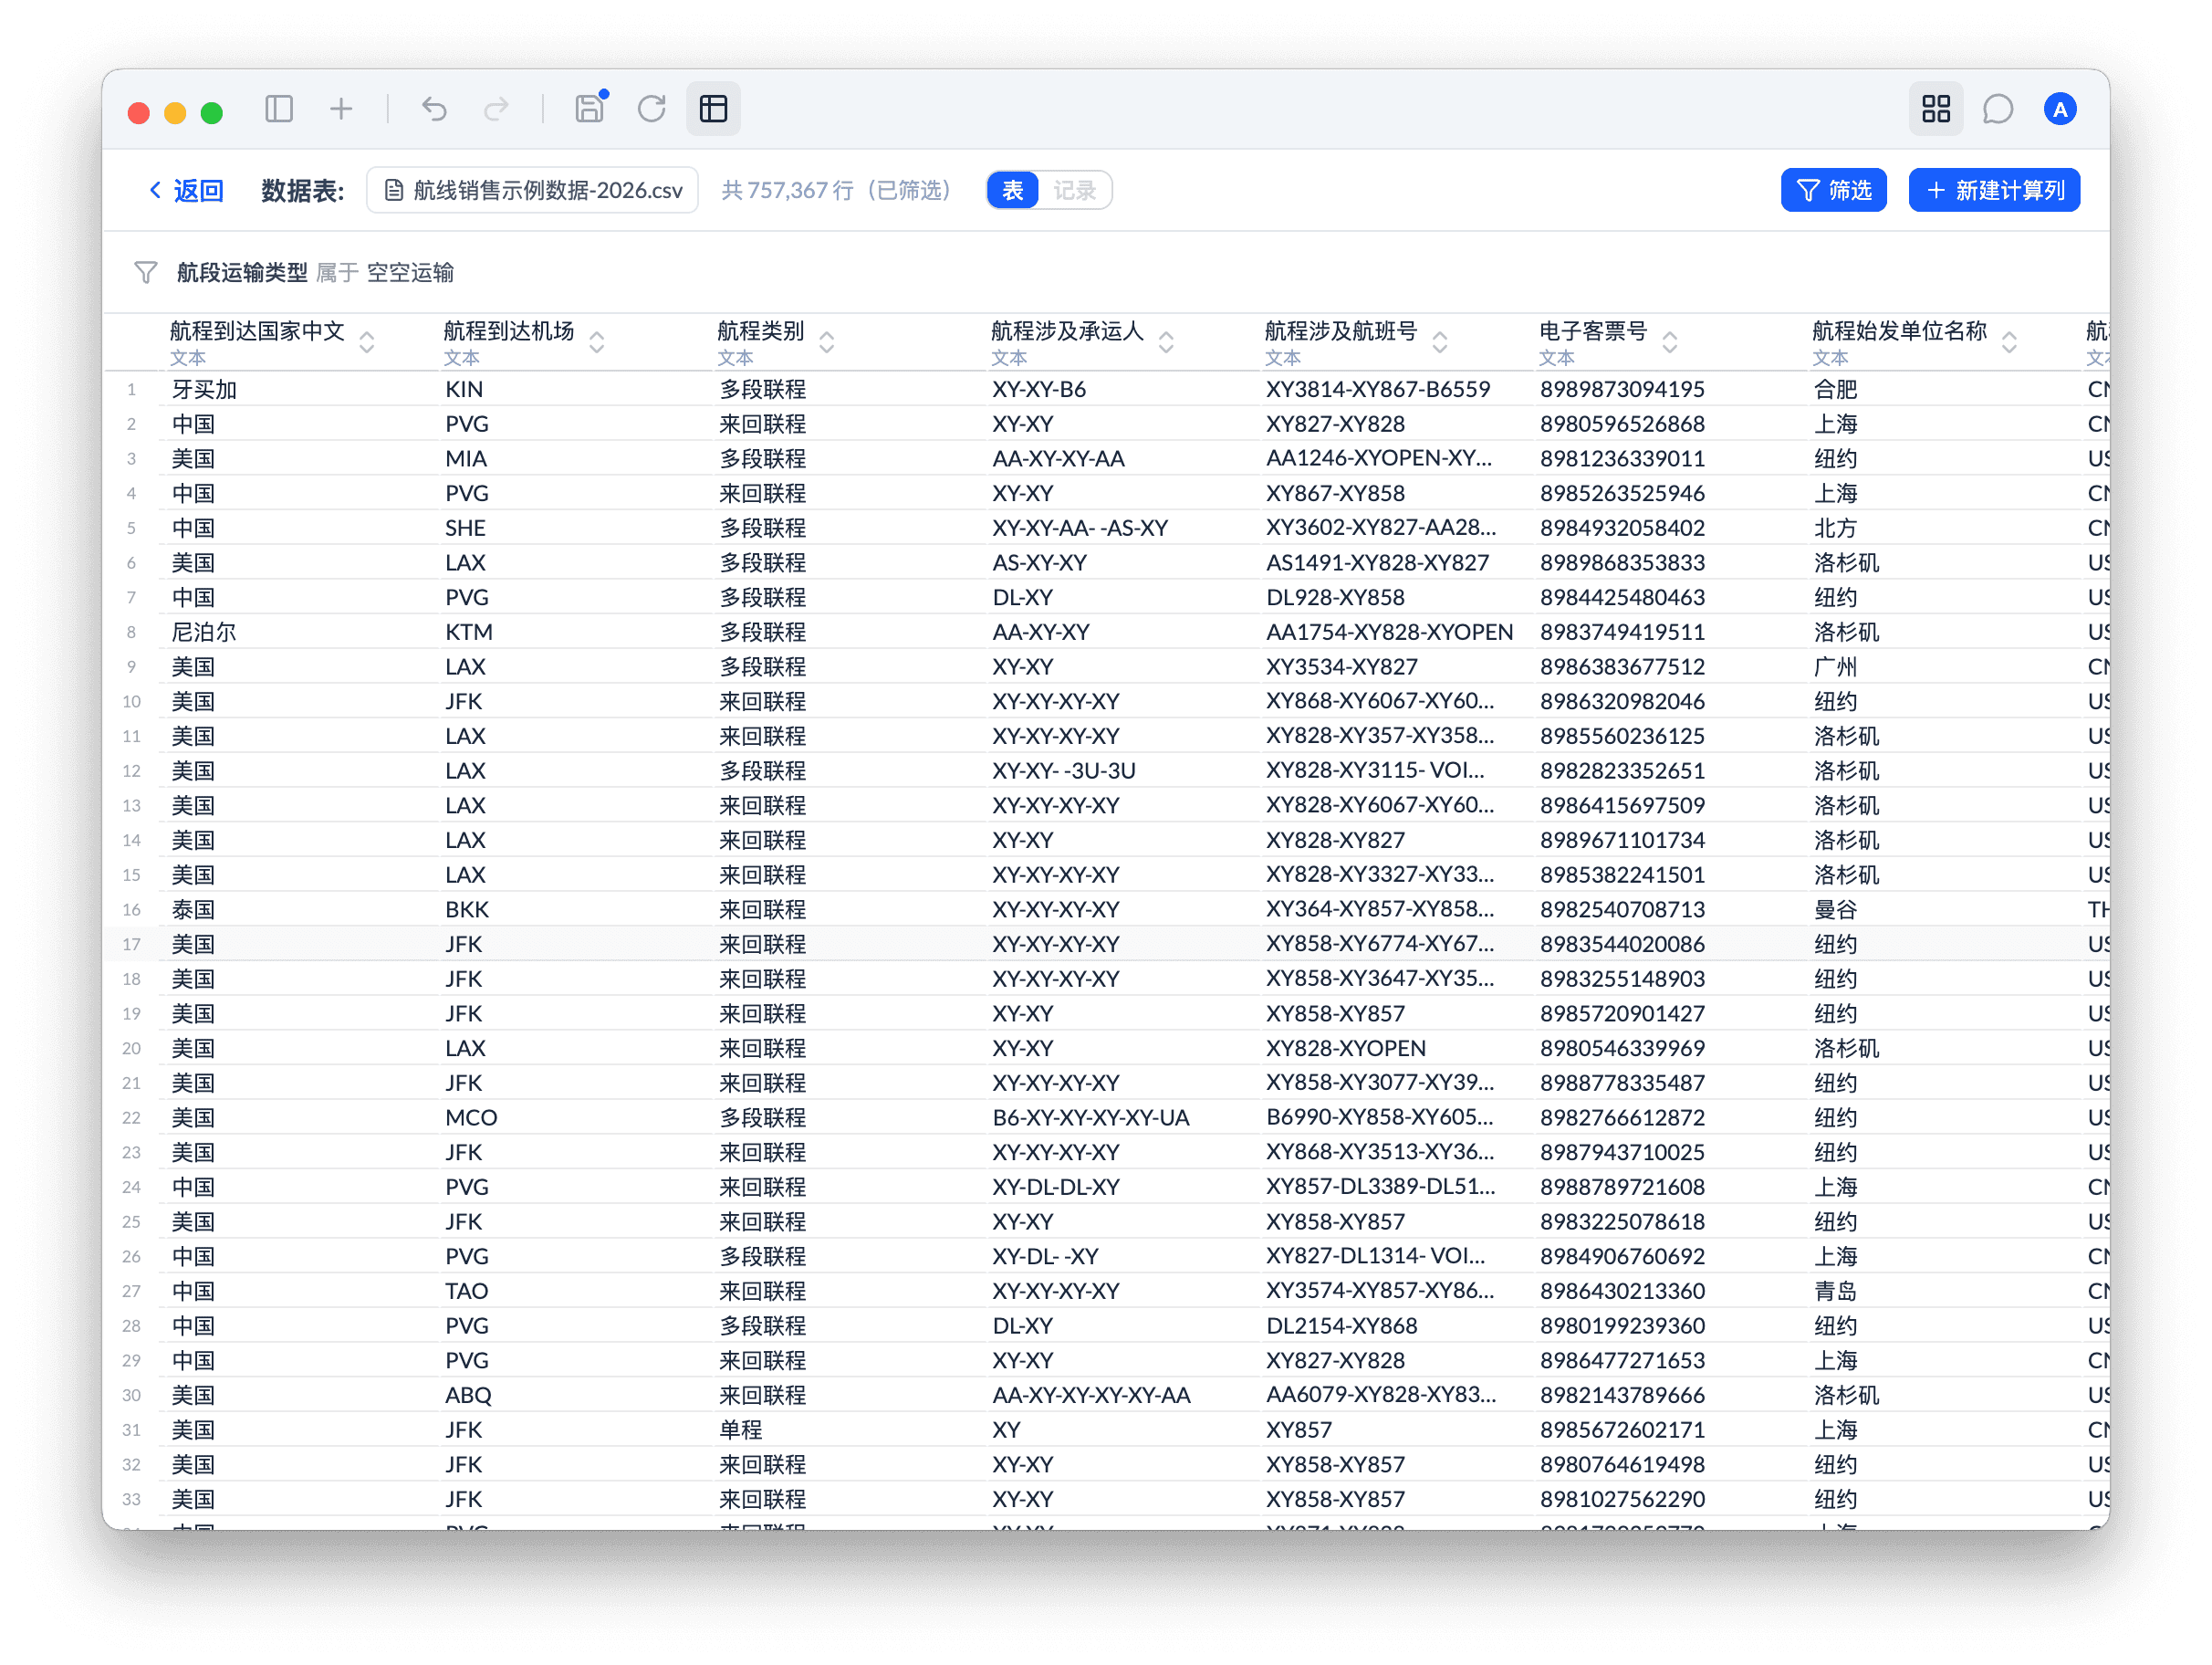
Task: Click the file icon in 航线销售示例数据-2026.csv
Action: pos(394,190)
